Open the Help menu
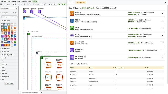The image size is (168, 94). pos(30,1)
